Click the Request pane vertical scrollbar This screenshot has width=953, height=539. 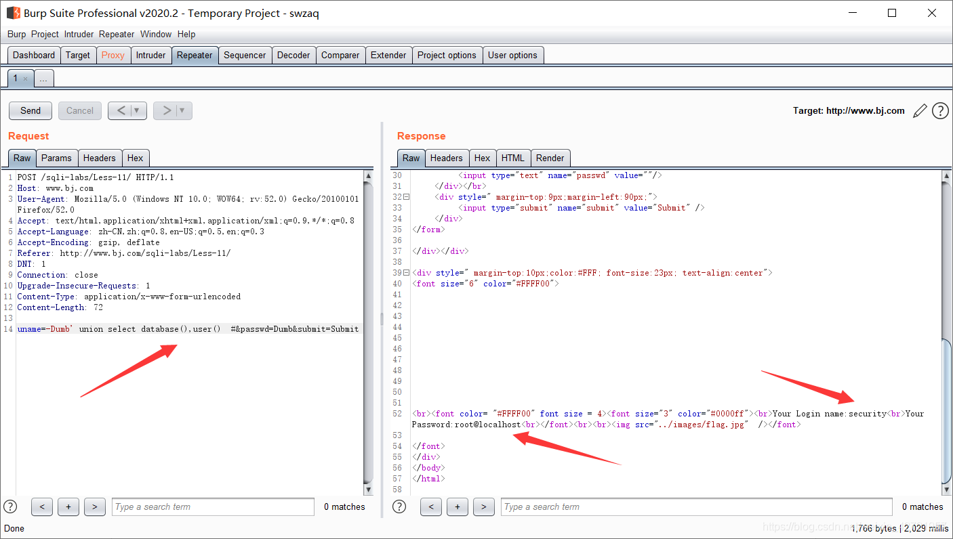coord(369,332)
